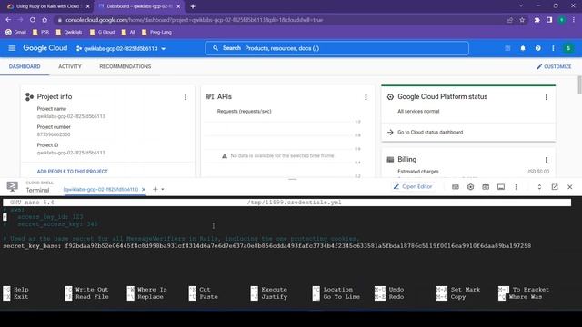Screen dimensions: 582x327
Task: Click Go to Cloud status dashboard link
Action: 430,132
